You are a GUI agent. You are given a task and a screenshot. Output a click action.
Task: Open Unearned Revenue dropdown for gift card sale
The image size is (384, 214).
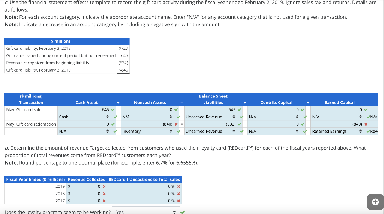[211, 117]
